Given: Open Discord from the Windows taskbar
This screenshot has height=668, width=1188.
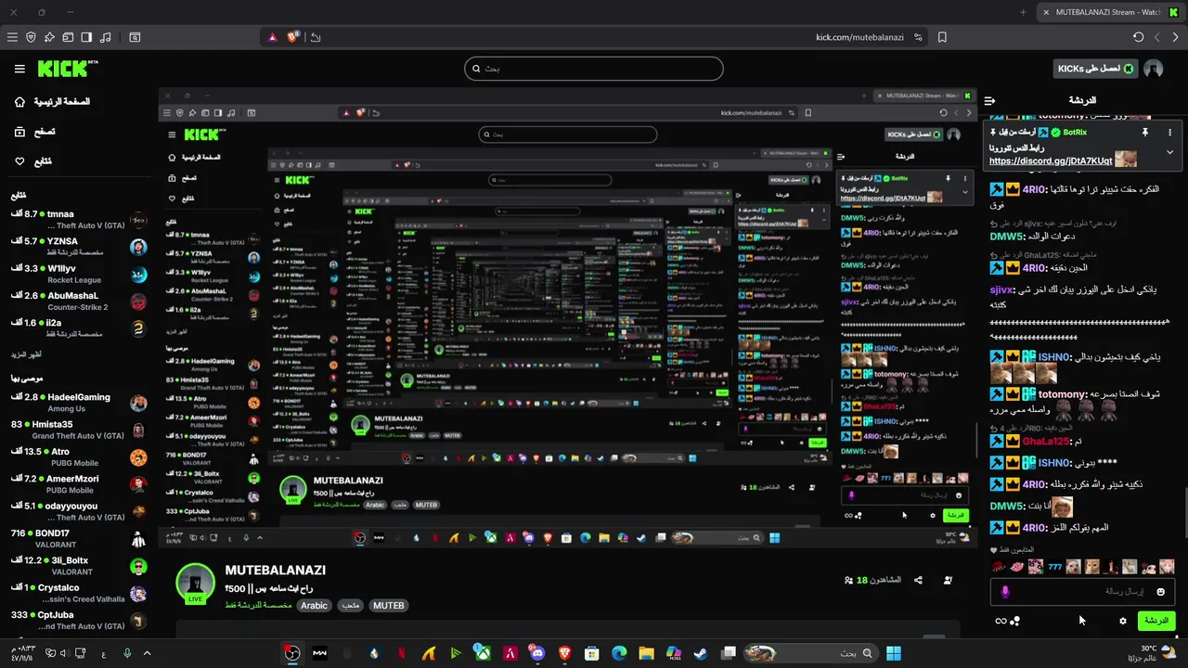Looking at the screenshot, I should [537, 653].
